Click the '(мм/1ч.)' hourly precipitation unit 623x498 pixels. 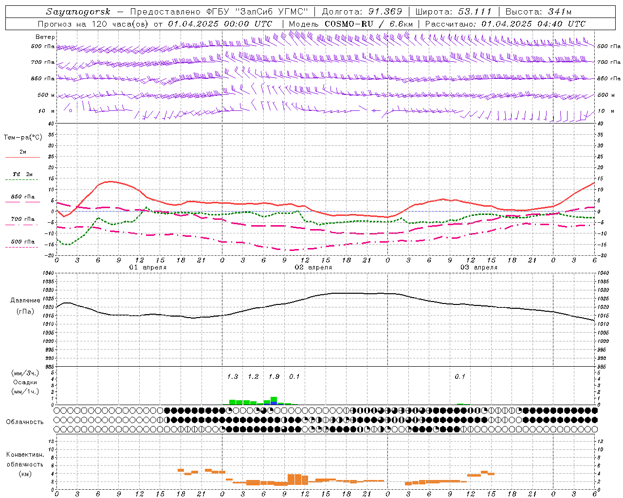(x=25, y=391)
